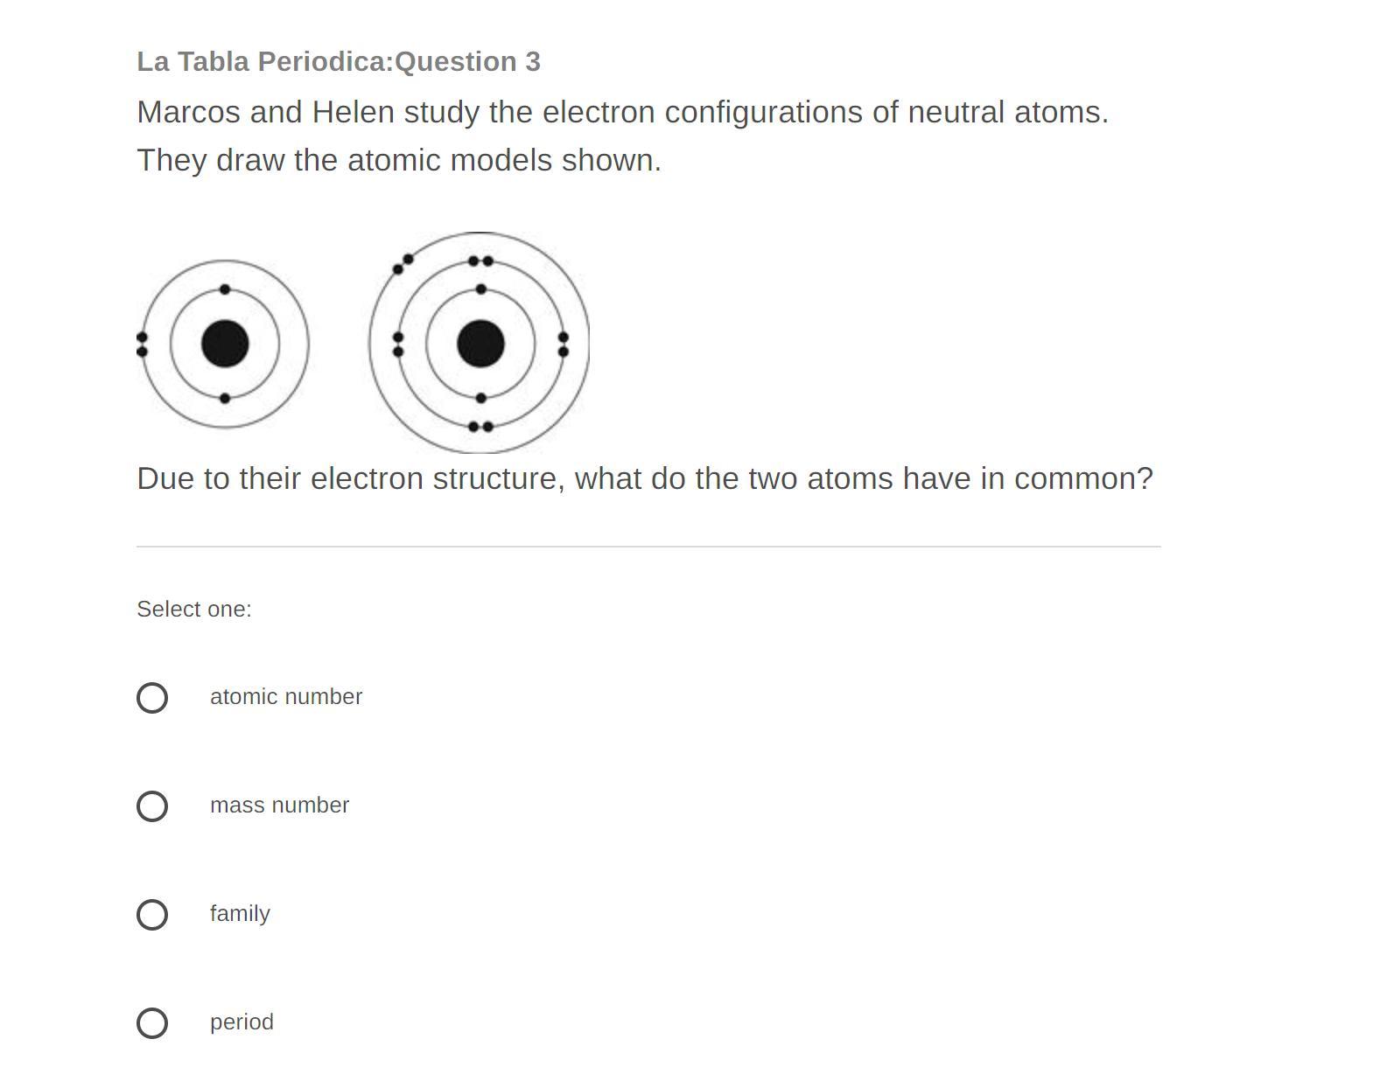Click the 'period' answer text
The height and width of the screenshot is (1088, 1373).
pos(242,1022)
